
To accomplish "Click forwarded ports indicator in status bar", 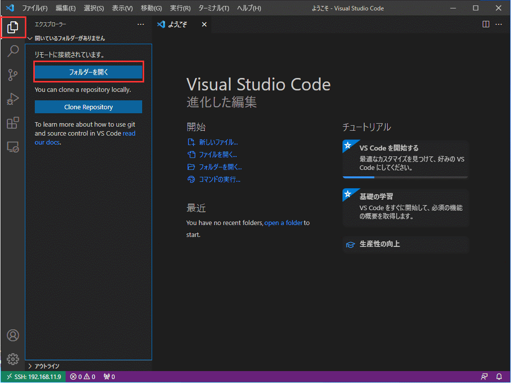I will pyautogui.click(x=109, y=377).
